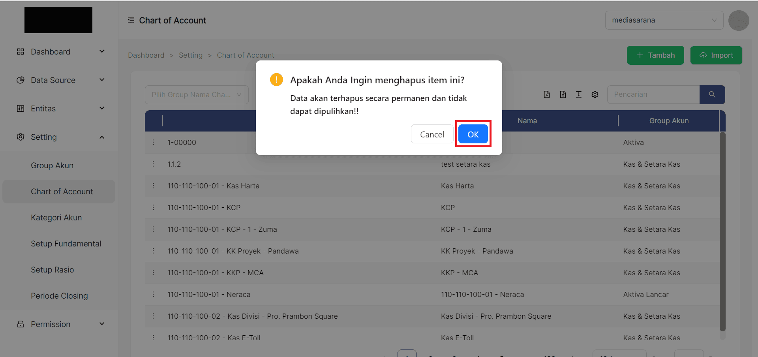Open the Data Source section
The height and width of the screenshot is (357, 758).
[53, 80]
